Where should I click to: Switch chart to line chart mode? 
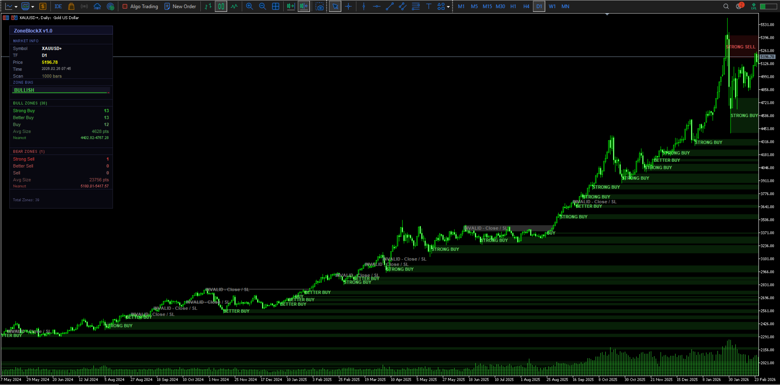[x=234, y=7]
